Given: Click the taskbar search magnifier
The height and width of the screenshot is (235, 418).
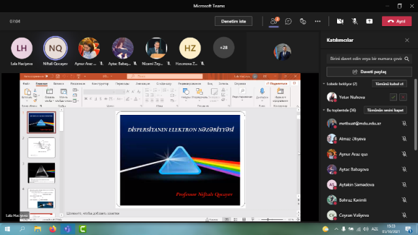Looking at the screenshot, I should click(x=22, y=229).
